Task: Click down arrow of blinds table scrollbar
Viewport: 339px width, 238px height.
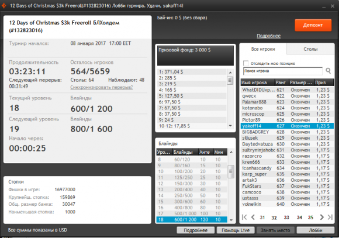Action: click(231, 220)
